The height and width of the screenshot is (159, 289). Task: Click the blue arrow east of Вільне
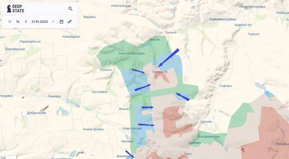click(x=147, y=107)
